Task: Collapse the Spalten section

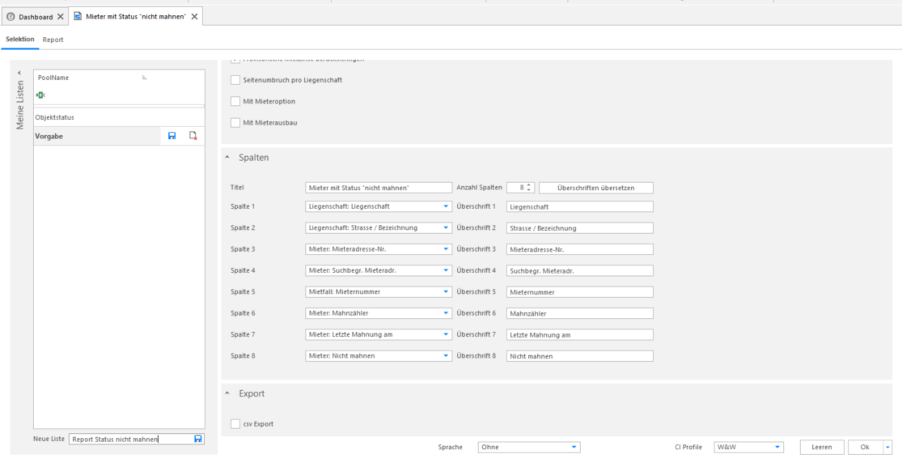Action: pyautogui.click(x=228, y=158)
